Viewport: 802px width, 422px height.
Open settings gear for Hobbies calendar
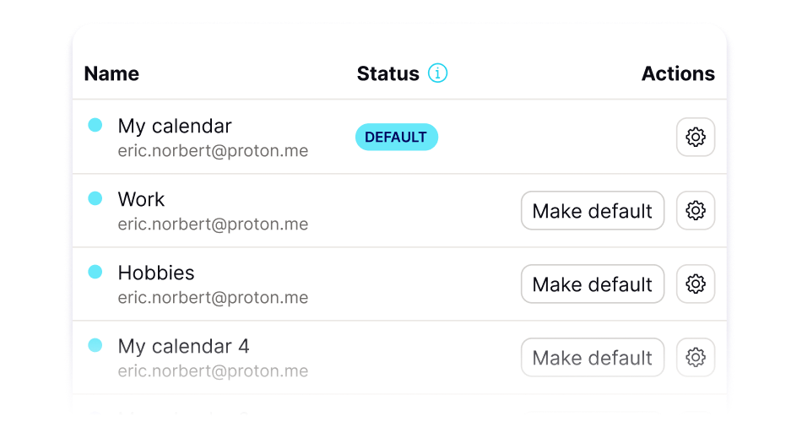696,284
